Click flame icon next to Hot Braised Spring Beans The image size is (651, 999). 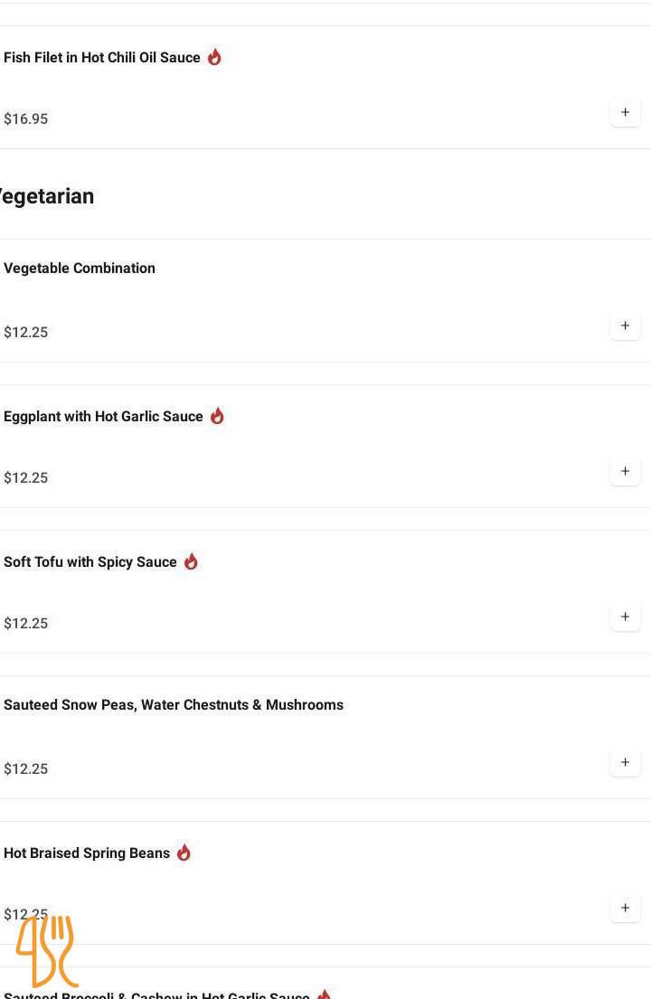(x=184, y=853)
